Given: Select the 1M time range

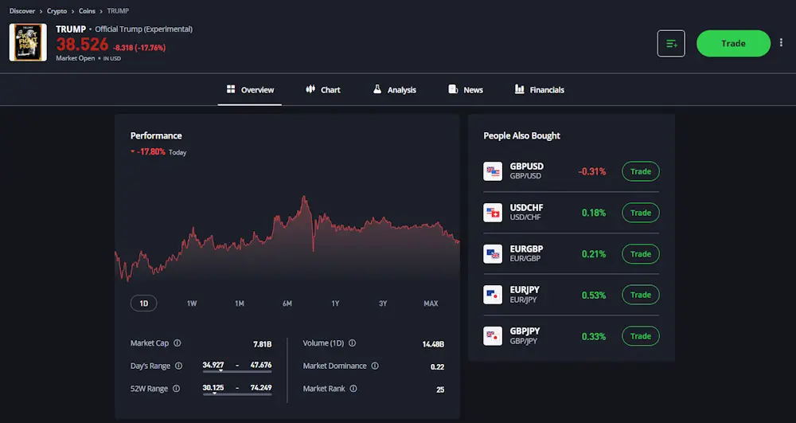Looking at the screenshot, I should (x=239, y=304).
